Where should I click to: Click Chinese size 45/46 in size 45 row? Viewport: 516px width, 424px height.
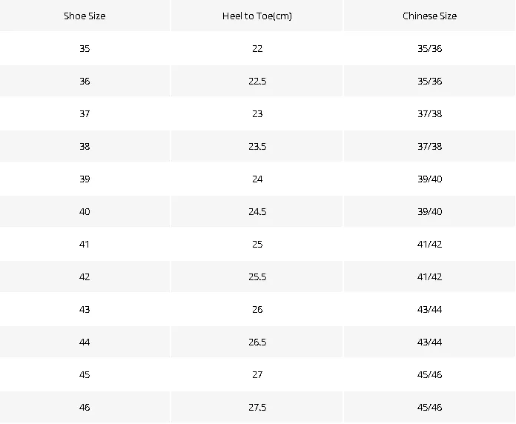(429, 374)
